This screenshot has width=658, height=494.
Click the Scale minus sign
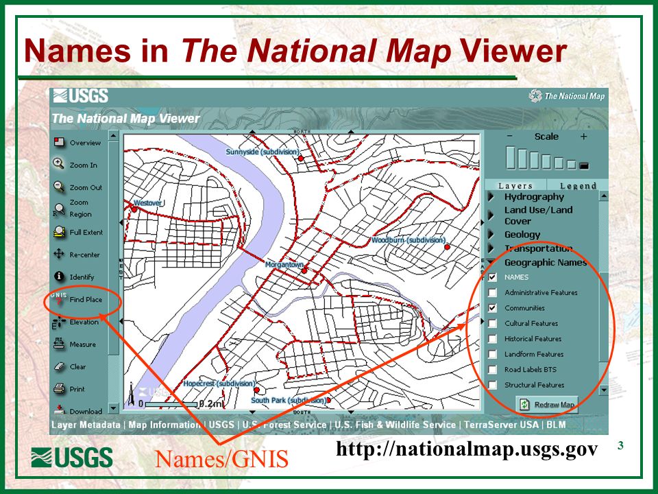point(509,136)
